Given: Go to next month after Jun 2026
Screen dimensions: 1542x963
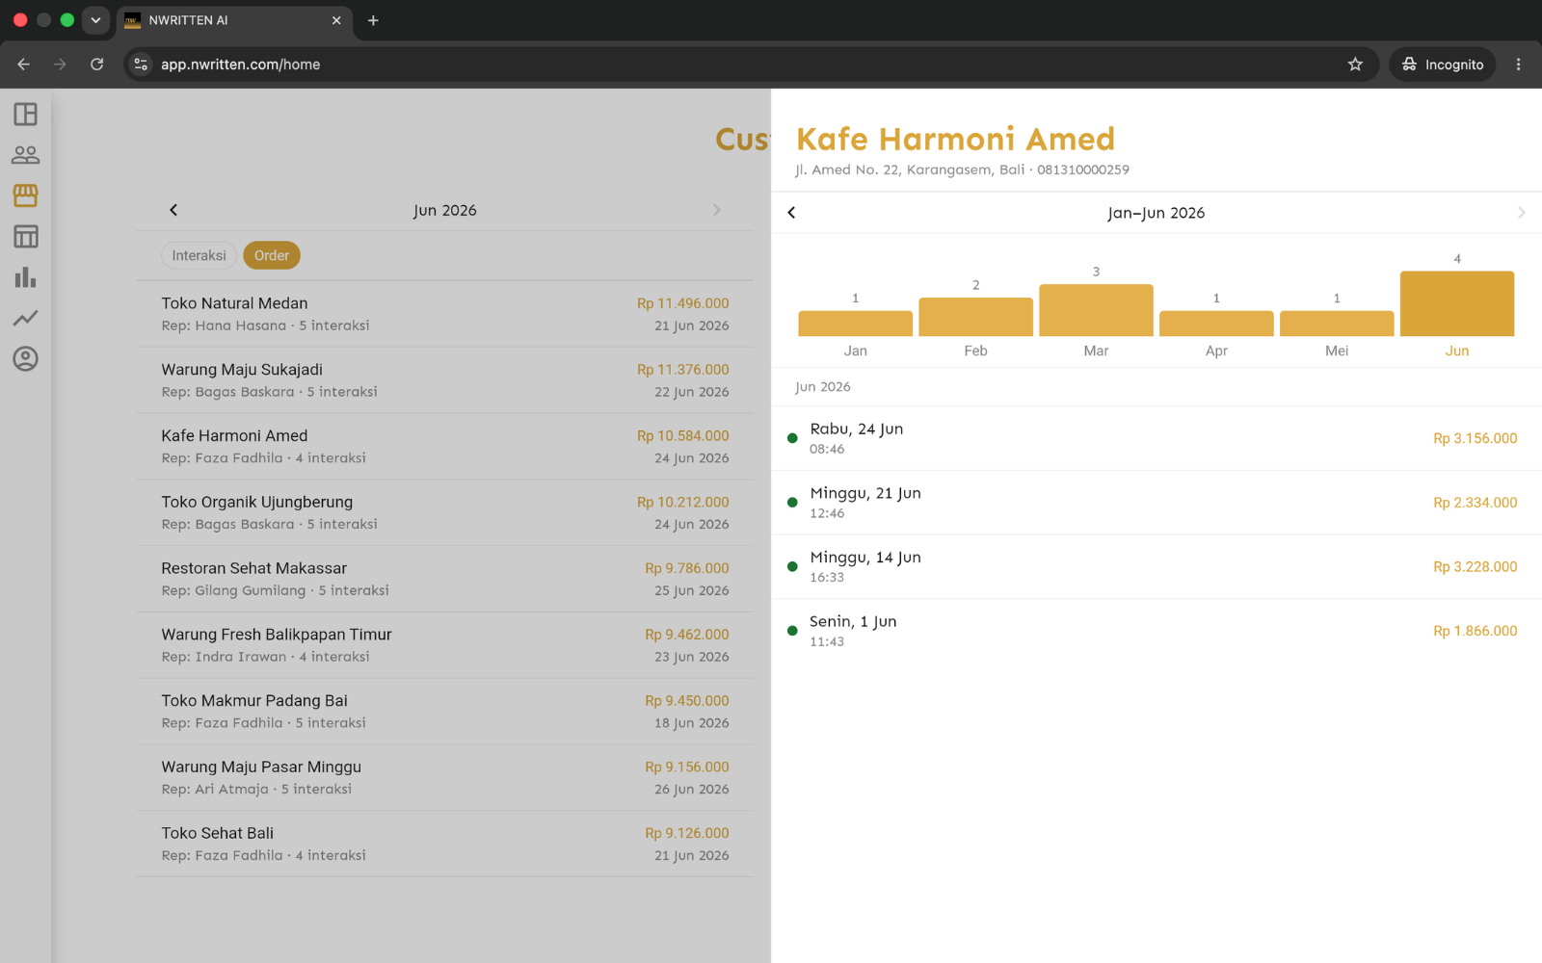Looking at the screenshot, I should coord(717,210).
